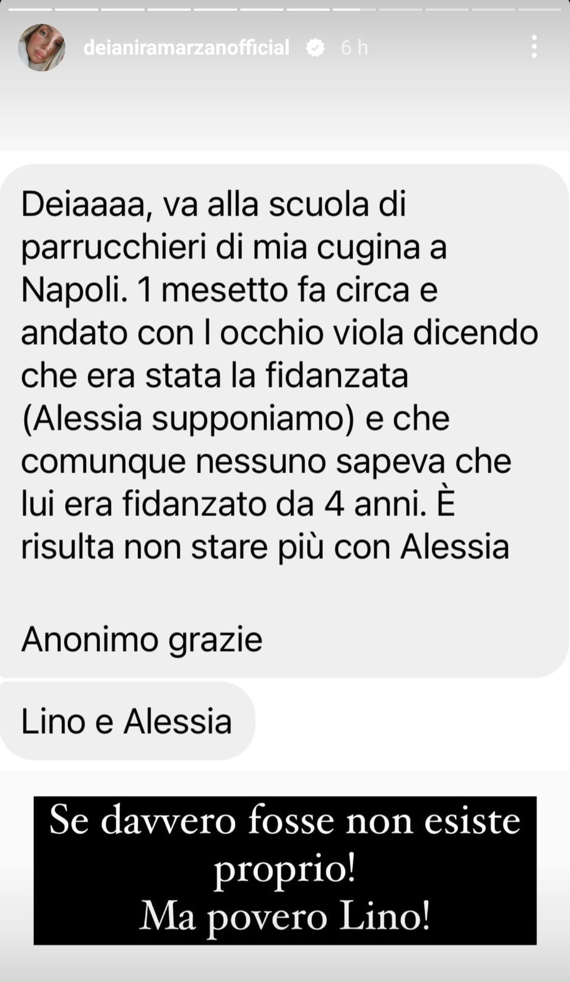Click the 6 h story timestamp
Image resolution: width=570 pixels, height=982 pixels.
click(354, 48)
